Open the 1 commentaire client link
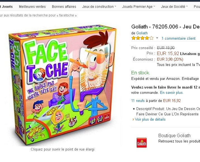200x162 pixels. point(178,38)
